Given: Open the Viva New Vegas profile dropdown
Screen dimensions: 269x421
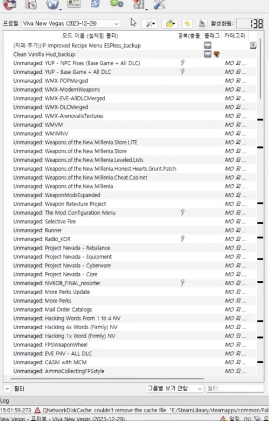Looking at the screenshot, I should point(71,24).
